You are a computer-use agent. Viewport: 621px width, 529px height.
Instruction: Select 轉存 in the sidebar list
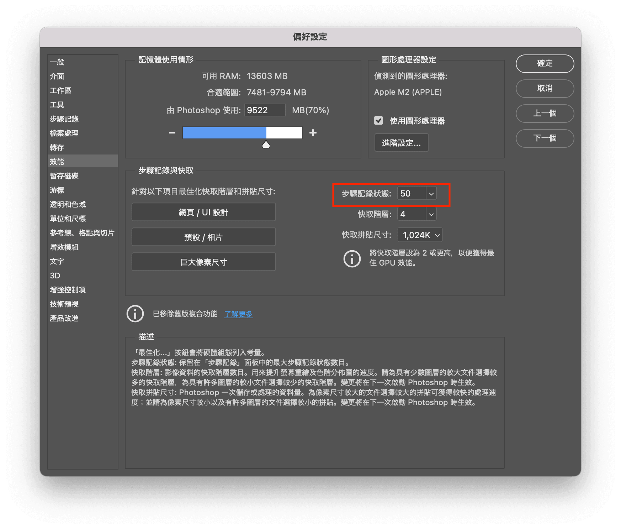click(x=83, y=147)
